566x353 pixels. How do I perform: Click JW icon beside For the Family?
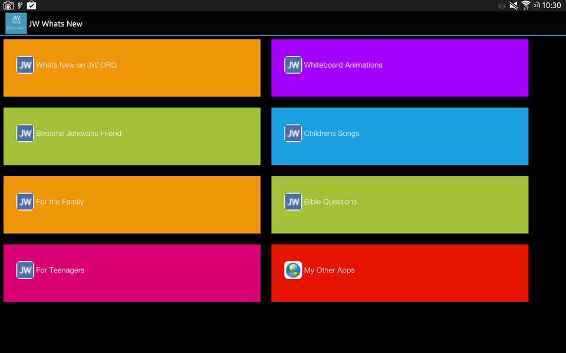(x=25, y=202)
